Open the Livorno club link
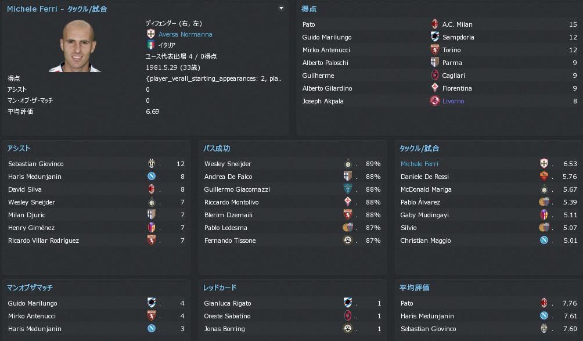Viewport: 583px width, 341px height. [453, 101]
